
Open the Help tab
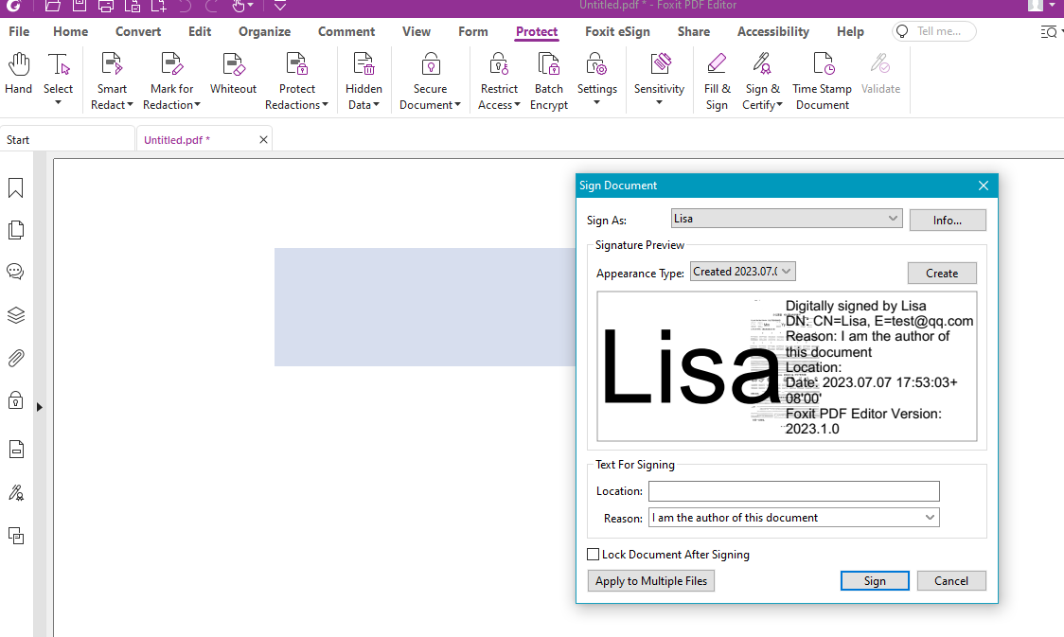tap(850, 32)
